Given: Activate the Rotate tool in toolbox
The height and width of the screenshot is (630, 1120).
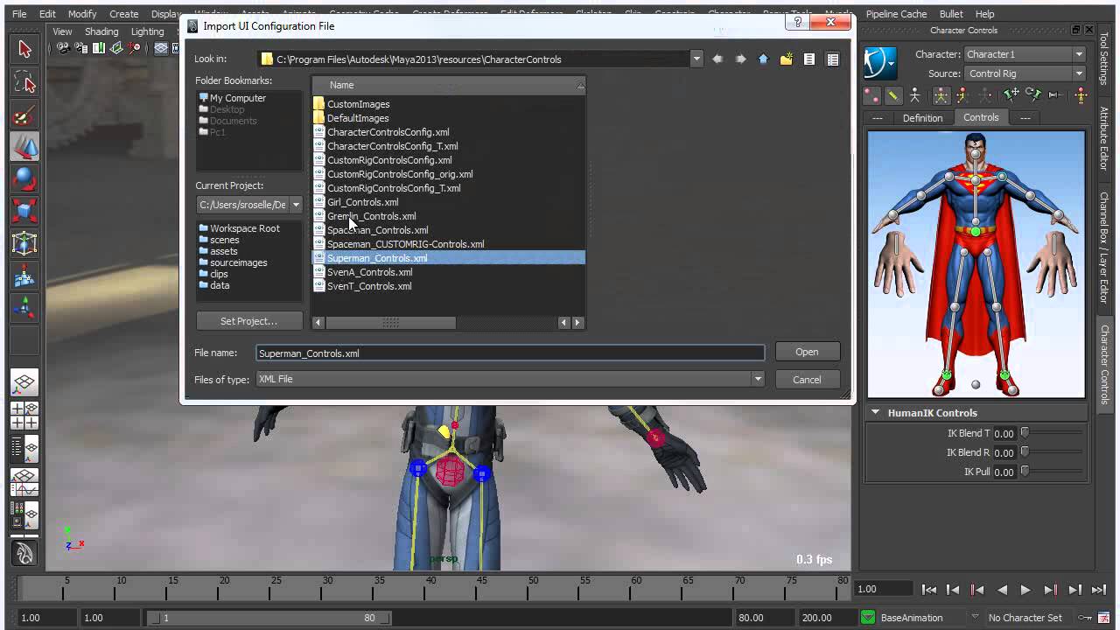Looking at the screenshot, I should click(24, 179).
